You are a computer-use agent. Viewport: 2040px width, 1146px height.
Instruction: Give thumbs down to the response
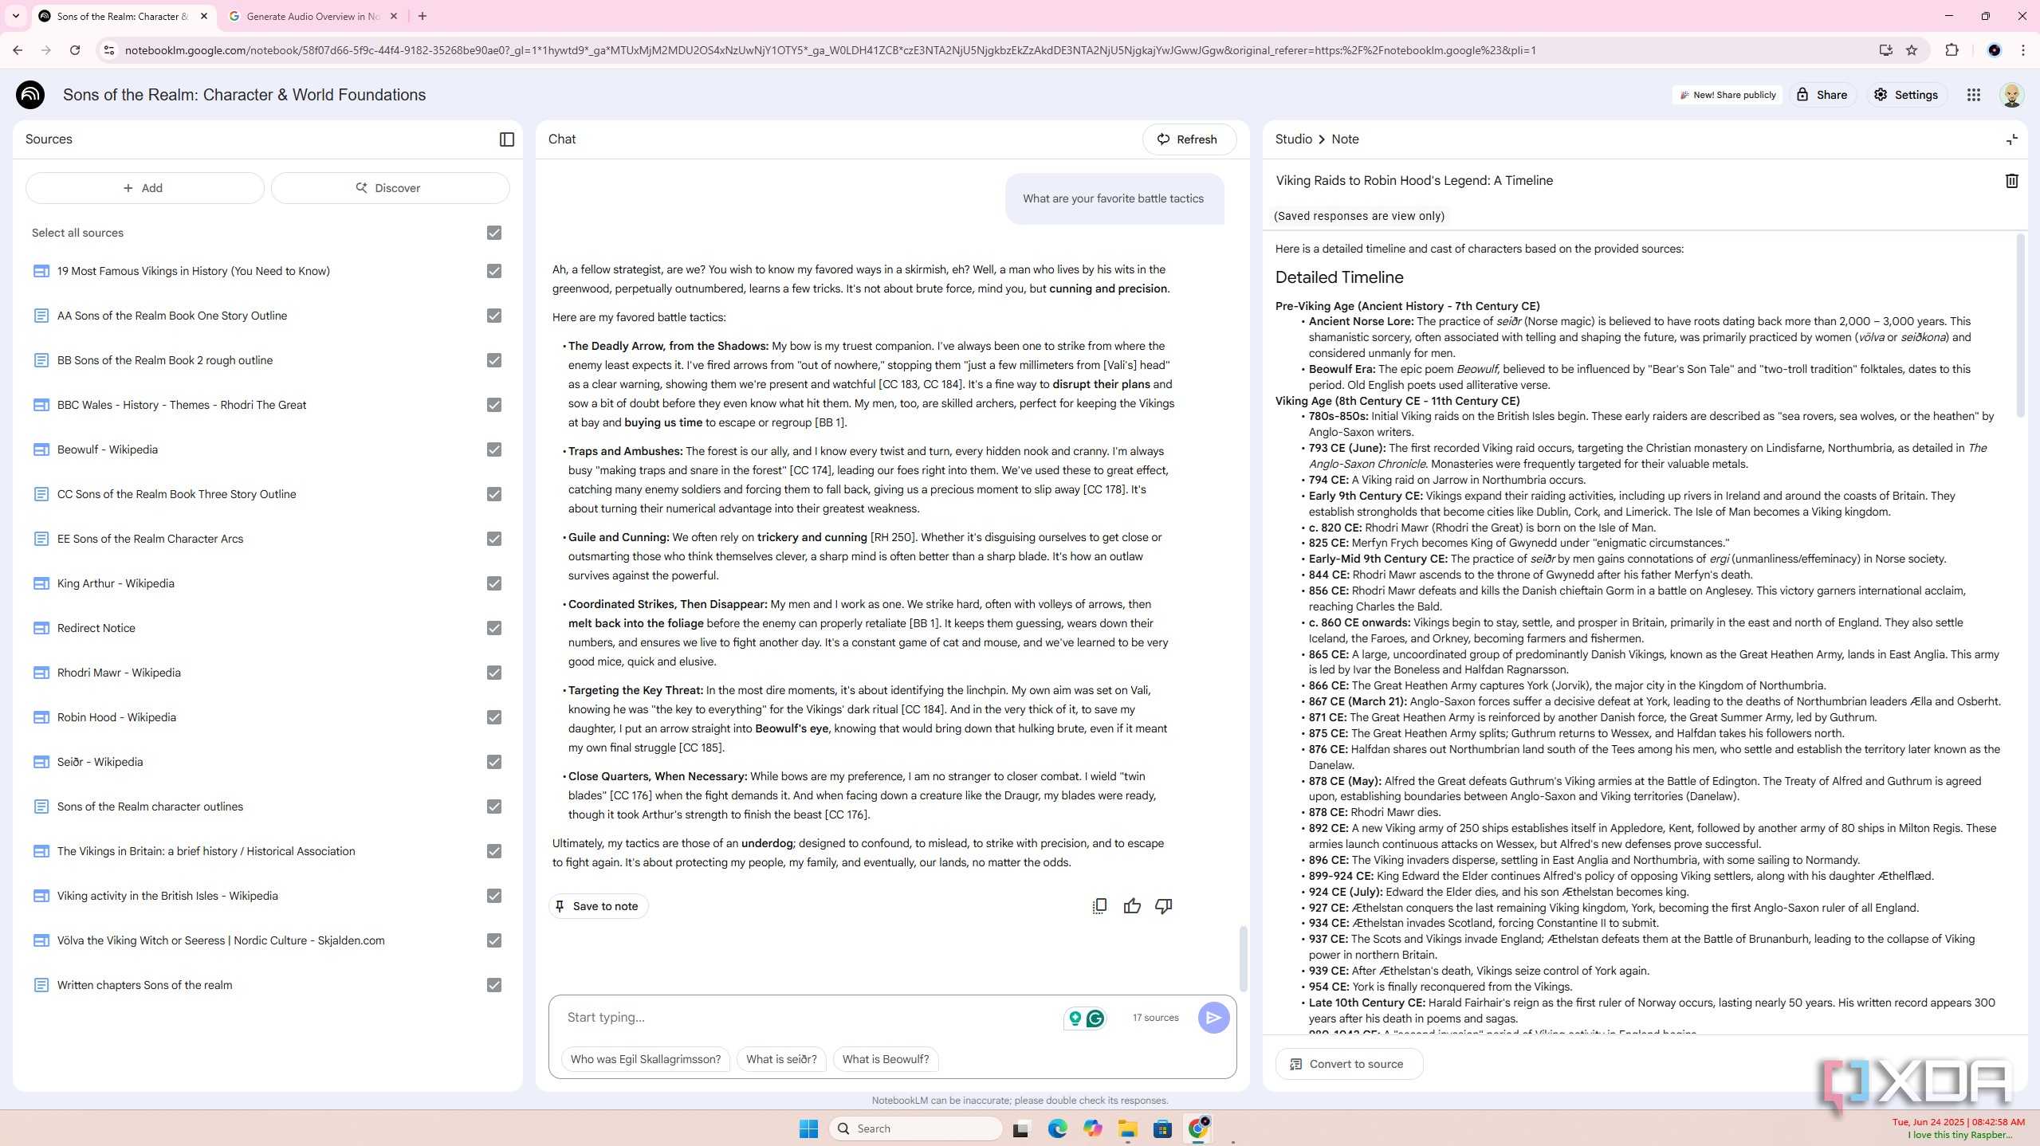pyautogui.click(x=1164, y=906)
